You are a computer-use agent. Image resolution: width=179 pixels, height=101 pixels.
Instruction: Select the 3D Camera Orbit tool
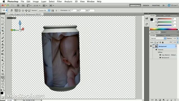[3, 81]
